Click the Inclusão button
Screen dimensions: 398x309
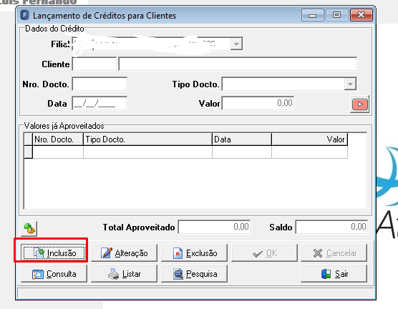coord(54,252)
